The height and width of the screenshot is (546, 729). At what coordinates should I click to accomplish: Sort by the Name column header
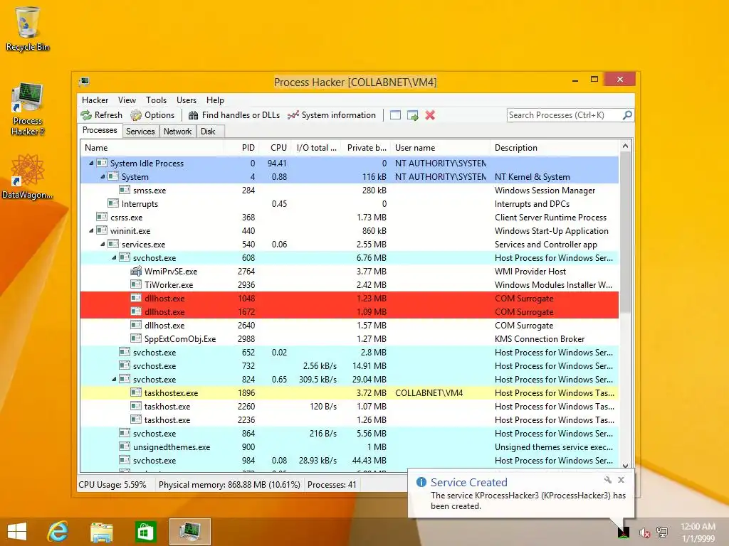152,148
